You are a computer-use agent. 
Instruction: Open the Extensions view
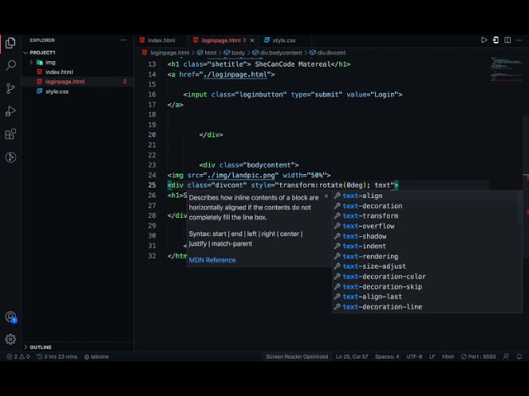tap(11, 134)
